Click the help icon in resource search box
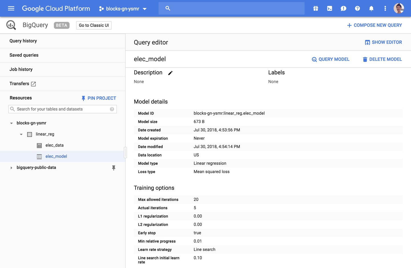Viewport: 411px width, 268px height. (x=112, y=109)
